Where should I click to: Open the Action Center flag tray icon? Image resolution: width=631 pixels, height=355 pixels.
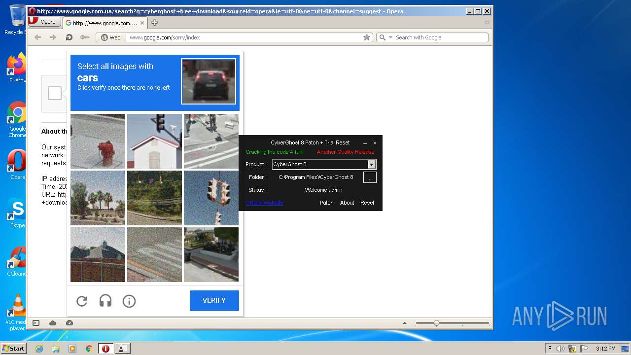pyautogui.click(x=584, y=349)
